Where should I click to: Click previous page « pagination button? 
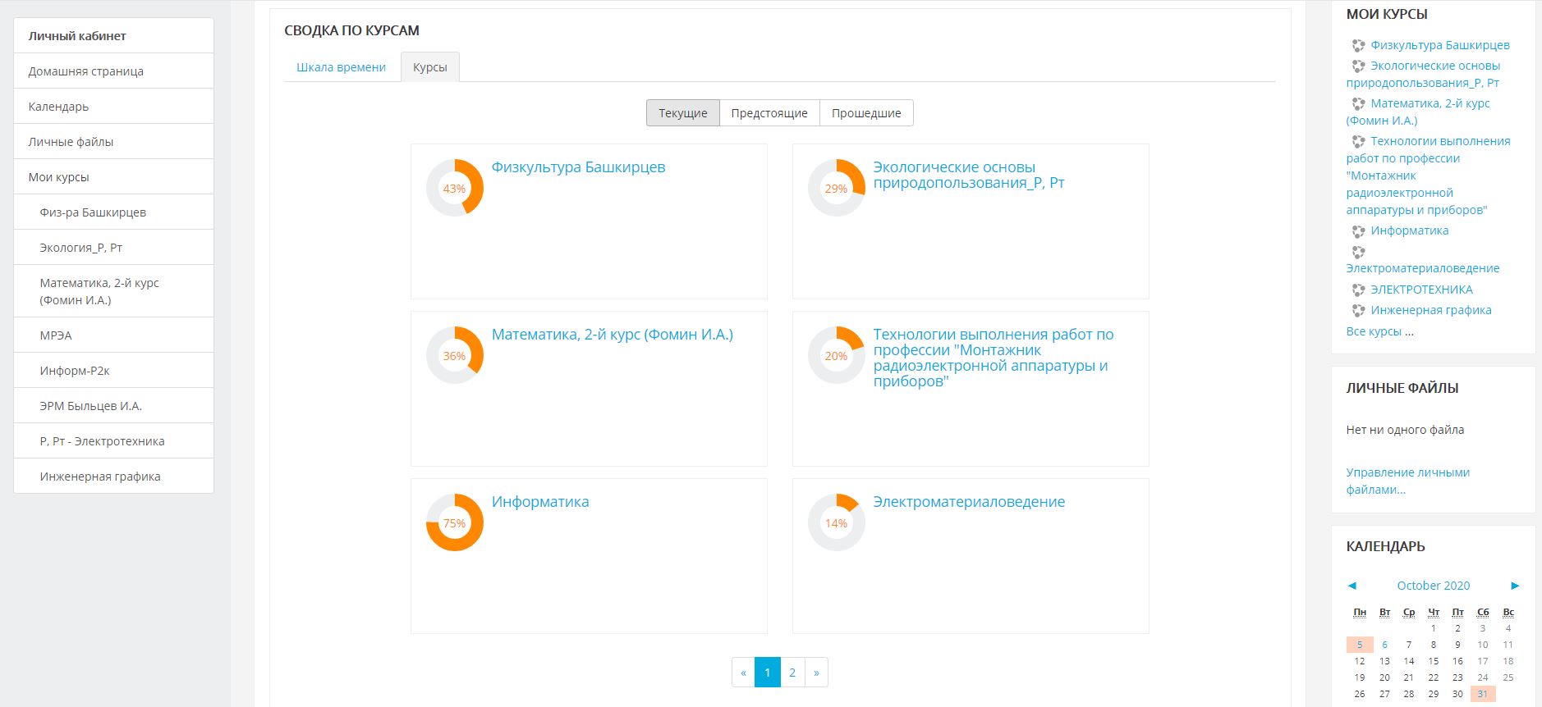pyautogui.click(x=743, y=673)
